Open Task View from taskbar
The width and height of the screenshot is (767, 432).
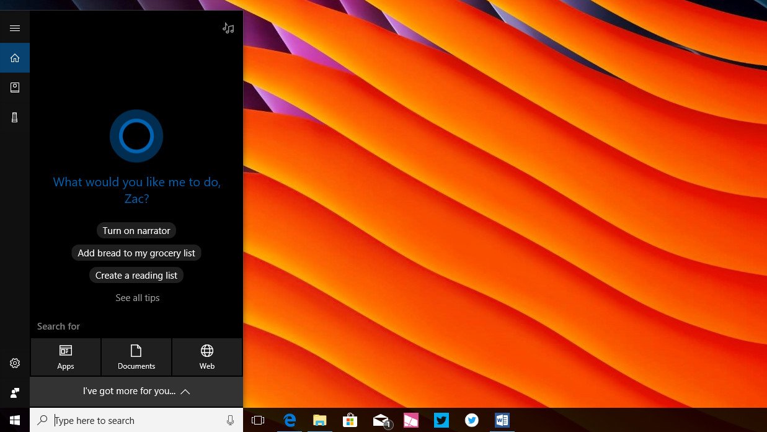[258, 420]
